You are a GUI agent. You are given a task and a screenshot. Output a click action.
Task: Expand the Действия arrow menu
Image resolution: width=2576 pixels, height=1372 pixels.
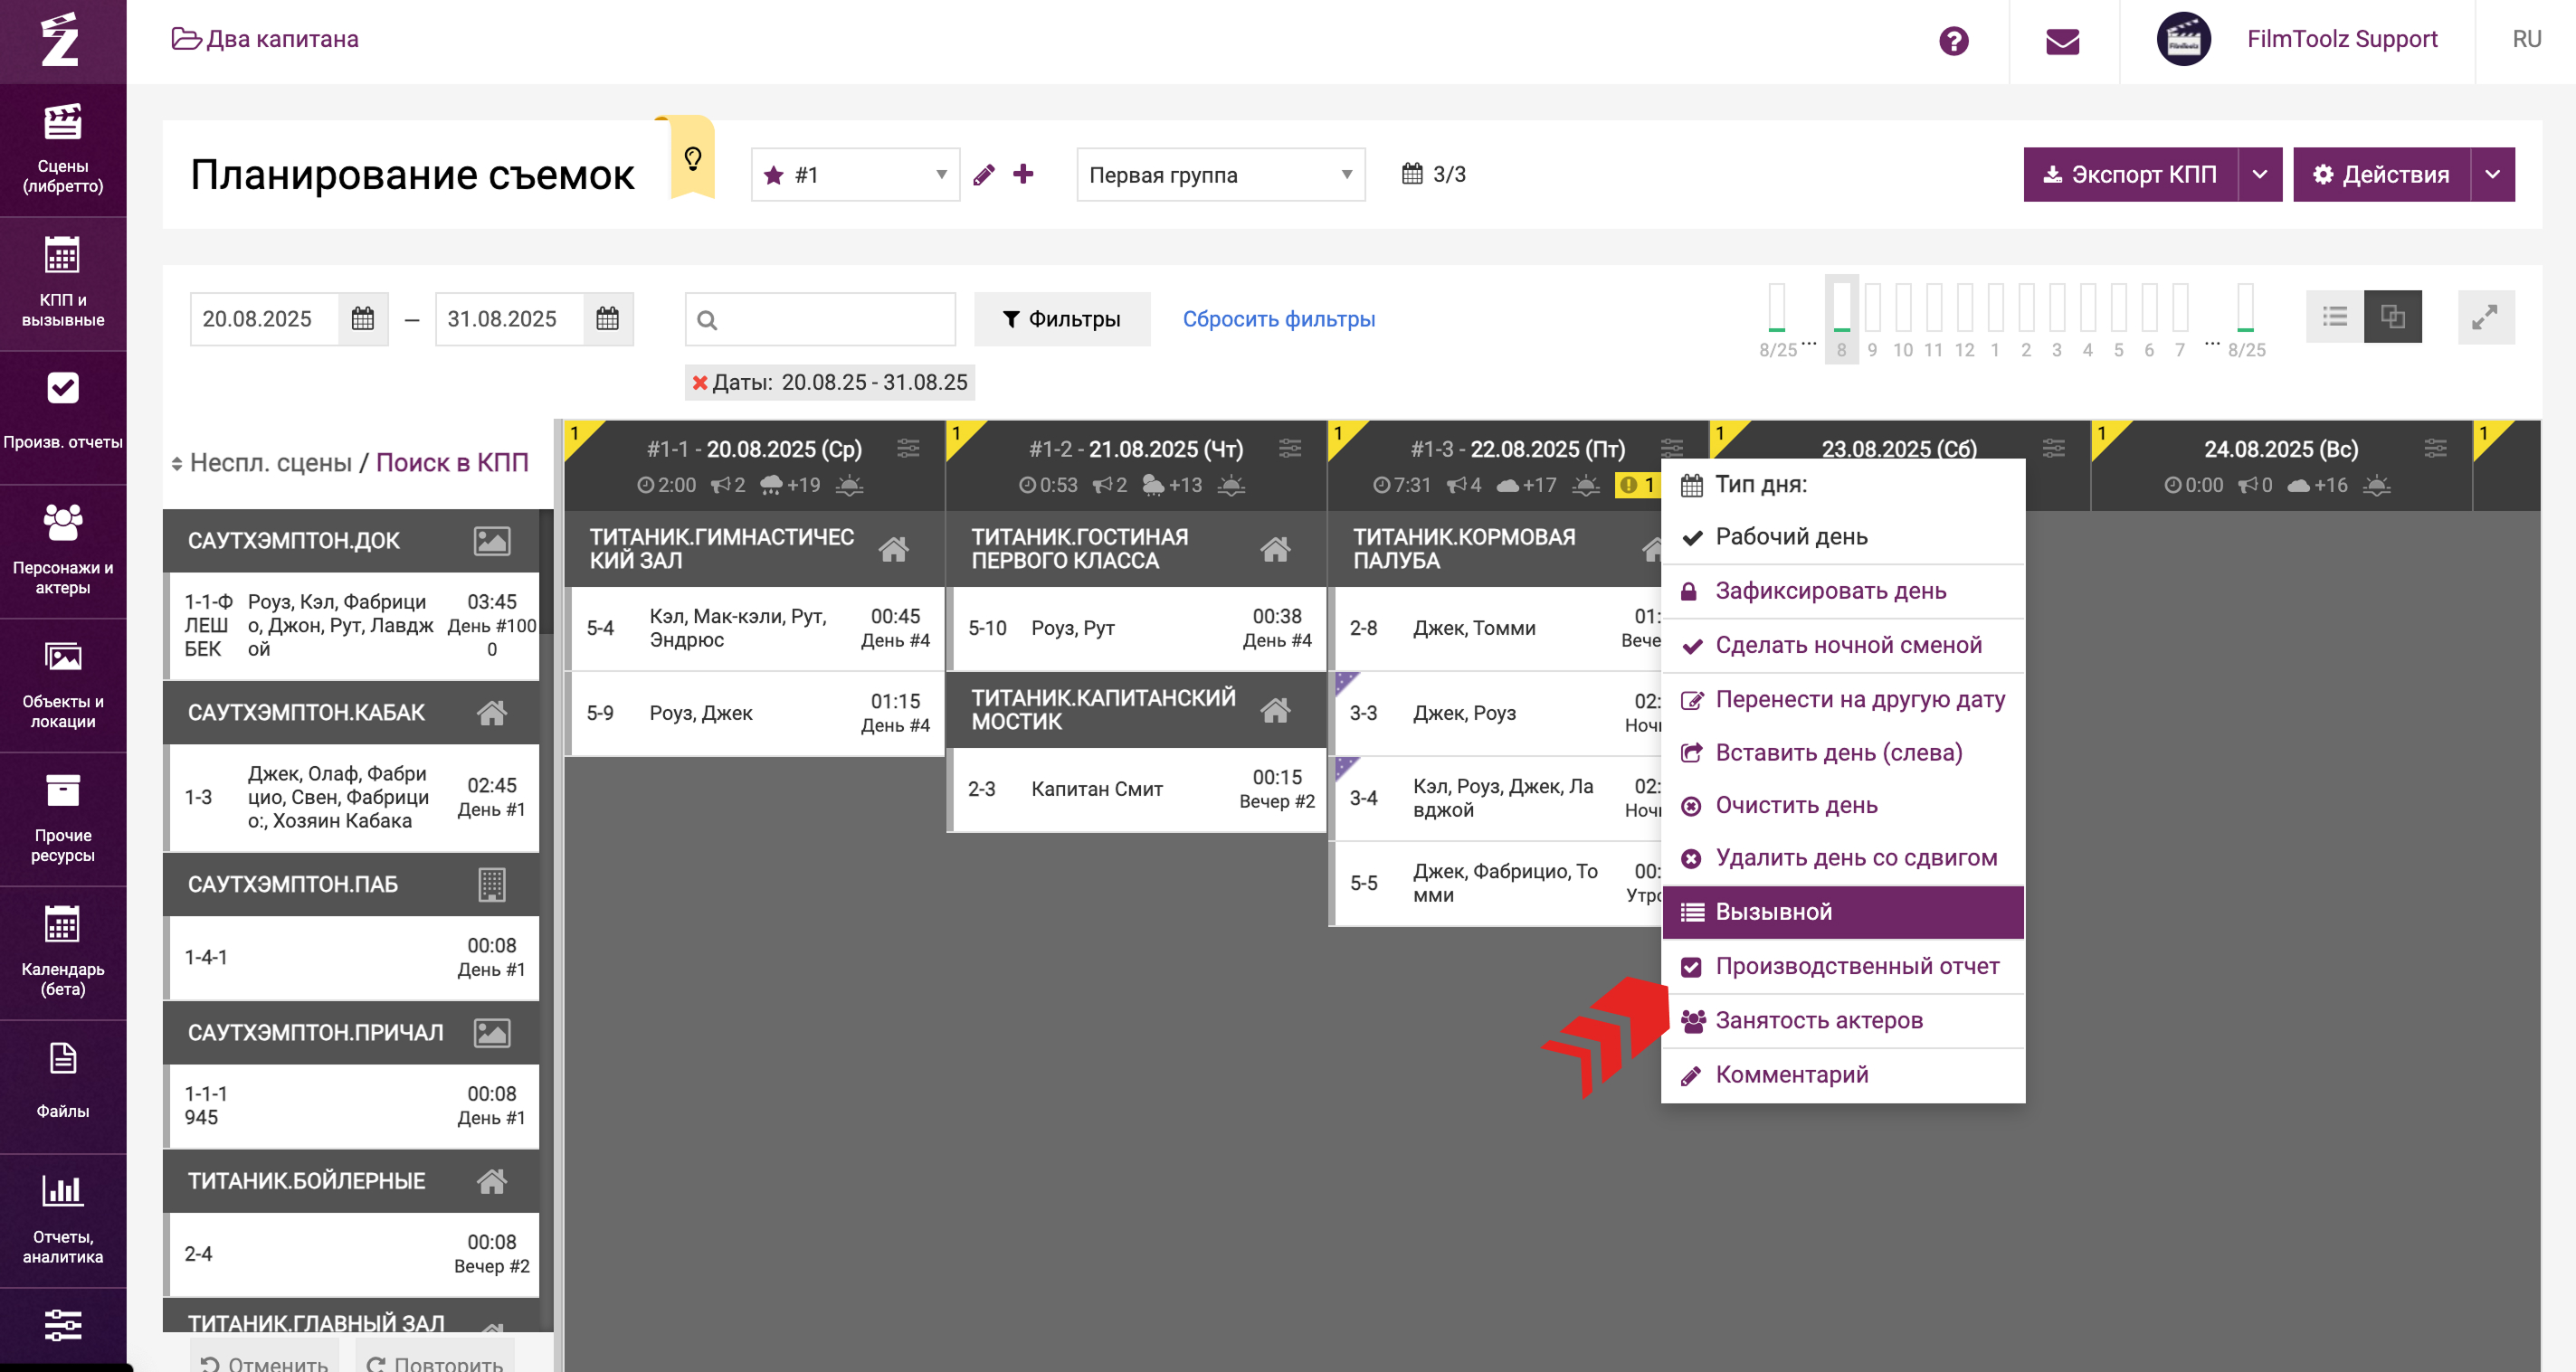click(2492, 175)
